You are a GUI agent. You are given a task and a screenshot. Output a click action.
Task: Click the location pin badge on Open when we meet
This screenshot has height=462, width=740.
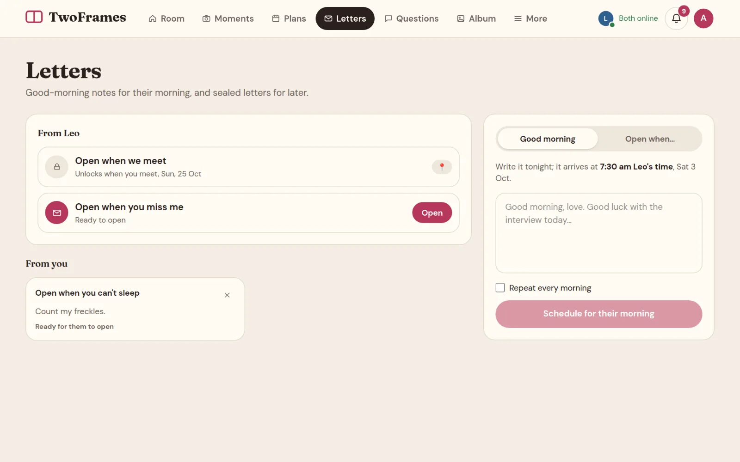click(442, 167)
